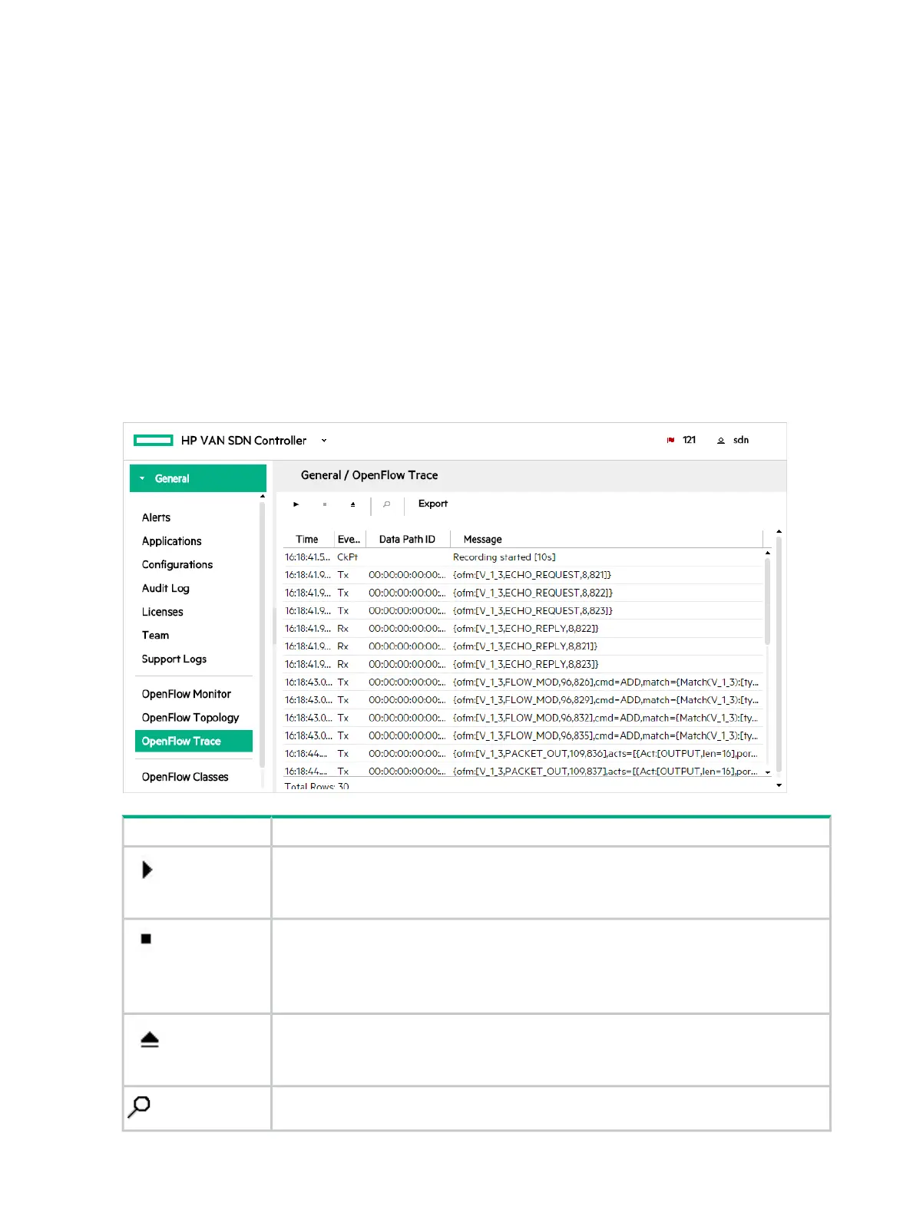Open OpenFlow Classes in the sidebar
Viewport: 913px width, 1216px height.
(185, 777)
